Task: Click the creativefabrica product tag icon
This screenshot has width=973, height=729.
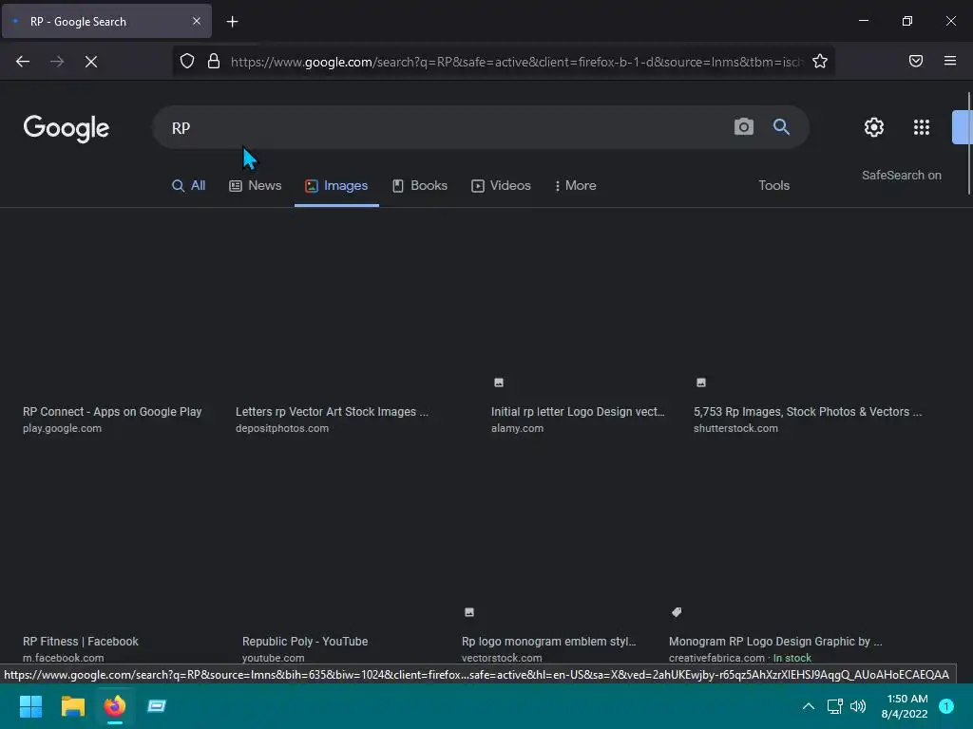Action: pos(677,612)
